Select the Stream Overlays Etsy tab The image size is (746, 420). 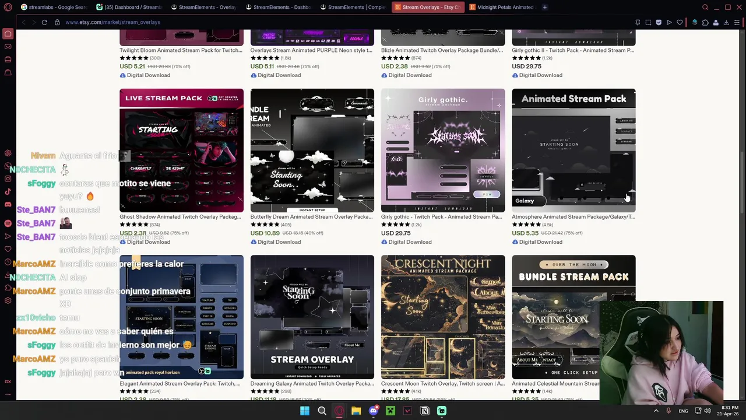pyautogui.click(x=427, y=7)
